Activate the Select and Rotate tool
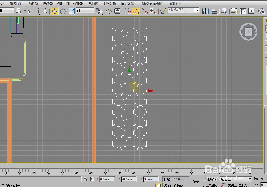 point(63,11)
